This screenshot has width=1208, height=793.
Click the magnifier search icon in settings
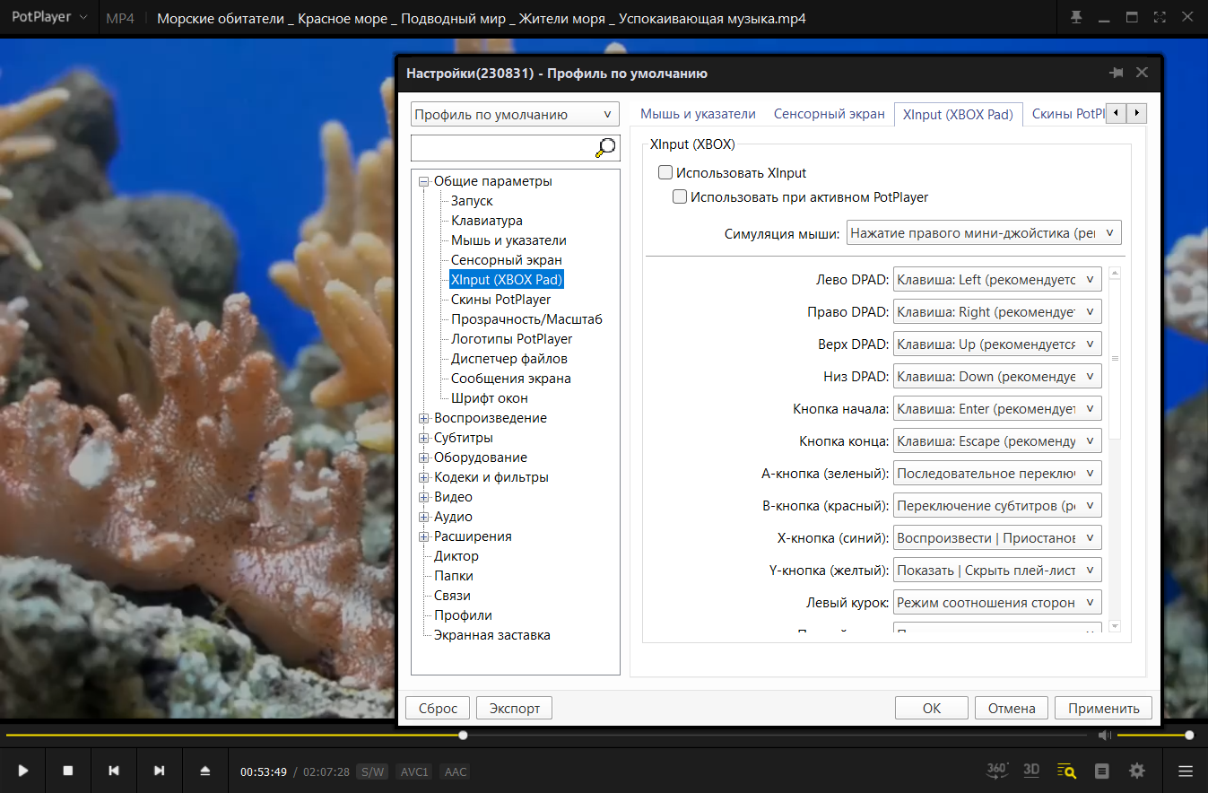click(606, 147)
